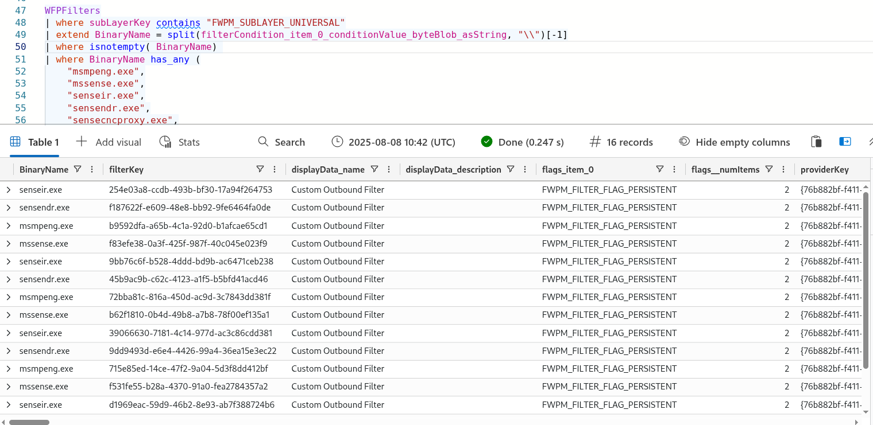The height and width of the screenshot is (425, 873).
Task: Expand the row with filterKey 9dd9493d-e6e4-4426
Action: 9,350
